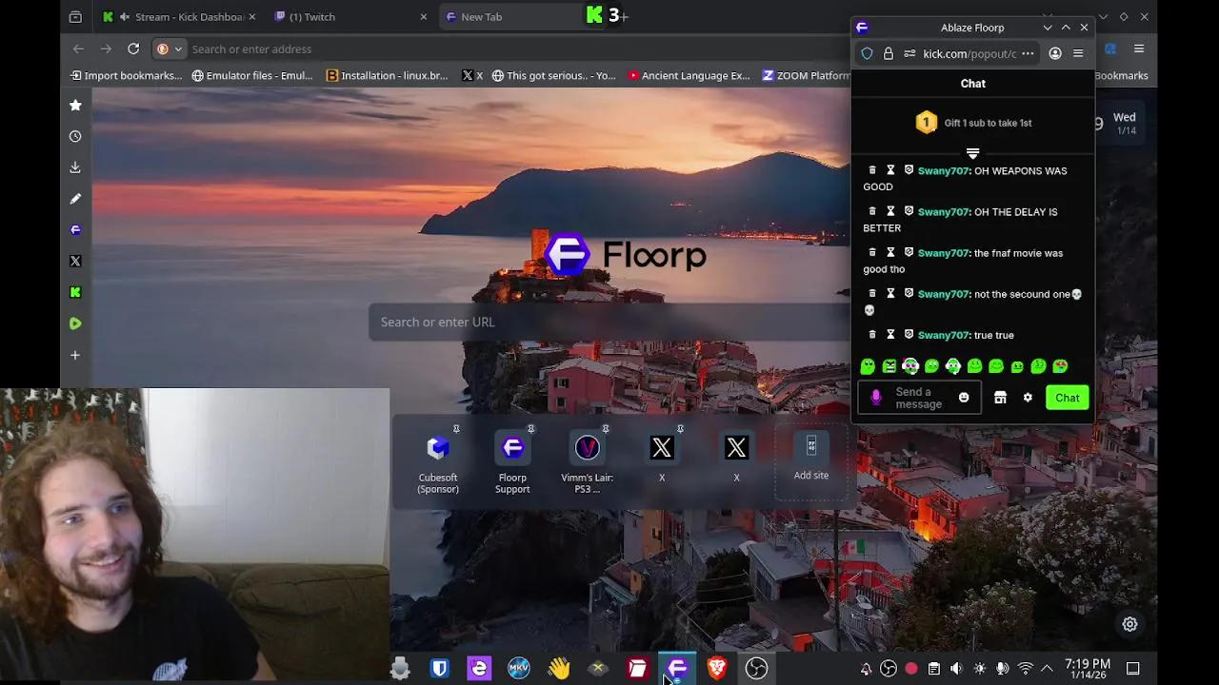Open the sidebar notes pencil panel
1219x685 pixels.
point(75,199)
